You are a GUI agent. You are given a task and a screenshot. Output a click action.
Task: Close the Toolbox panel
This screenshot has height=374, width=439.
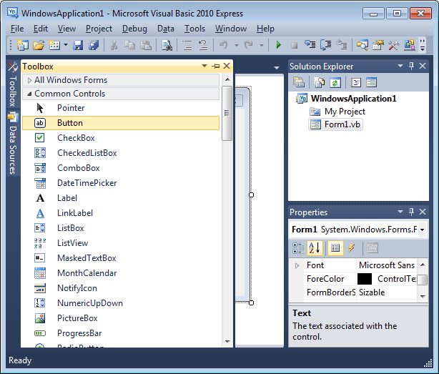pyautogui.click(x=227, y=66)
